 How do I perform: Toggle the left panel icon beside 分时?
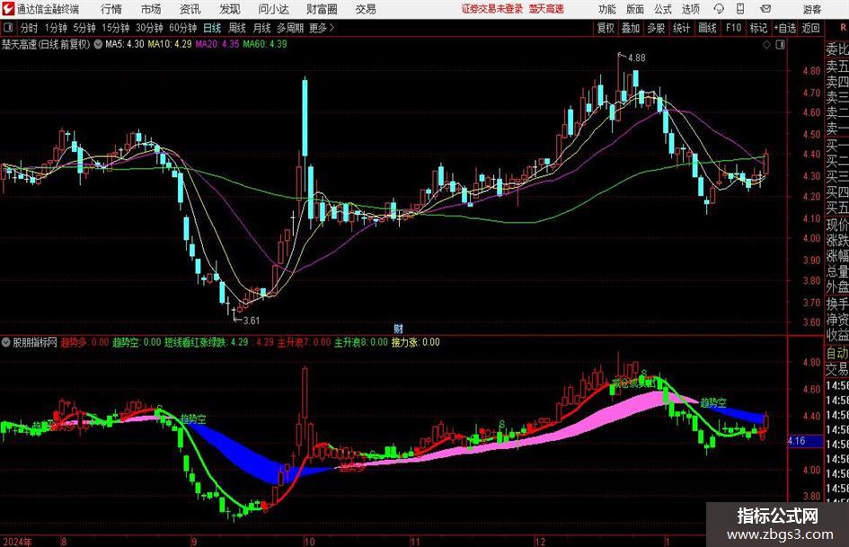(x=8, y=28)
